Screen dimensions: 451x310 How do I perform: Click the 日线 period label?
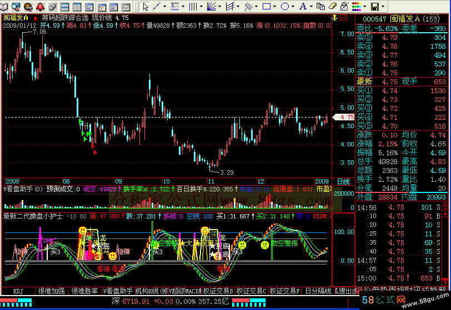pyautogui.click(x=343, y=181)
